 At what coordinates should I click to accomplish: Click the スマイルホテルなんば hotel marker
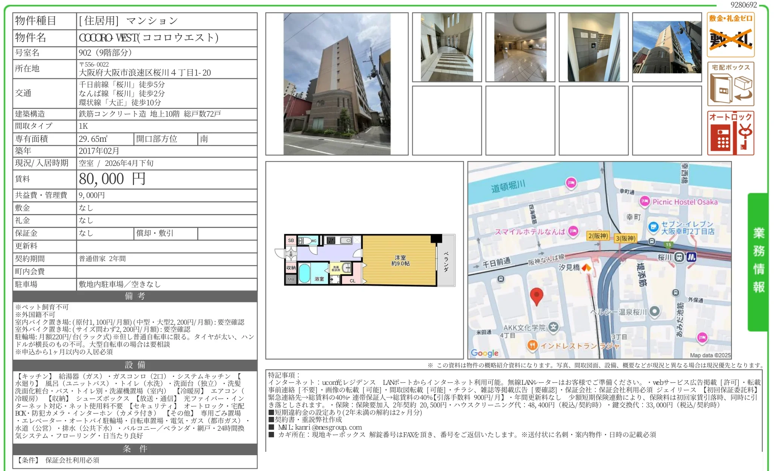click(573, 231)
